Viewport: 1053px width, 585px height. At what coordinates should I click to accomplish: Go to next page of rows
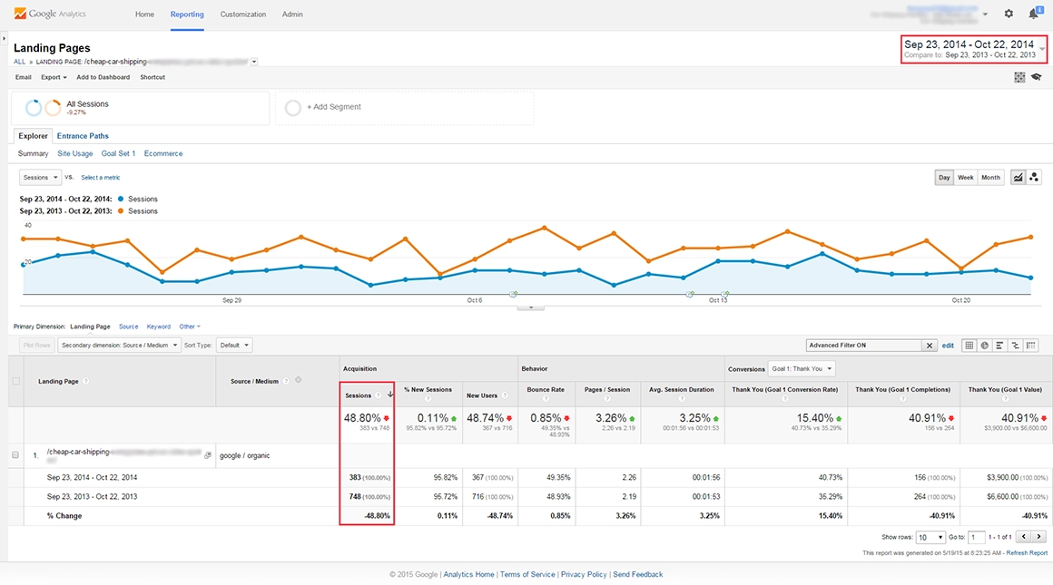(x=1038, y=537)
